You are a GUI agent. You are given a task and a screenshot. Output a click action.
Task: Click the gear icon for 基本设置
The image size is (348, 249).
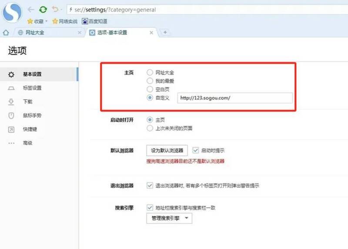point(11,74)
